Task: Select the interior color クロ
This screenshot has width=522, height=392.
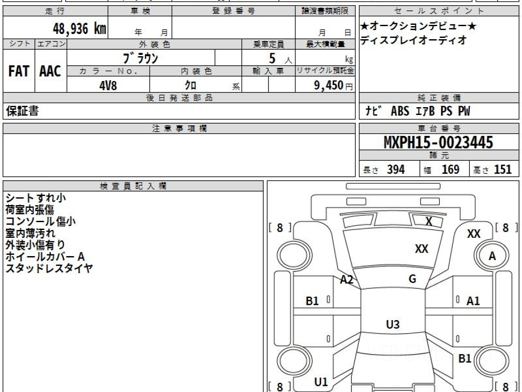Action: tap(190, 85)
